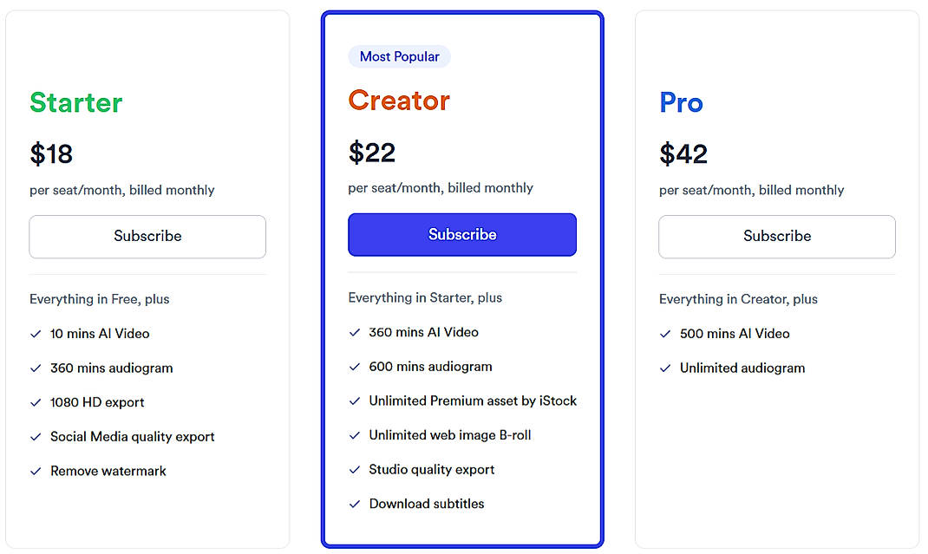Click the checkmark beside Unlimited Premium asset by iStock
The image size is (928, 554).
pyautogui.click(x=354, y=401)
